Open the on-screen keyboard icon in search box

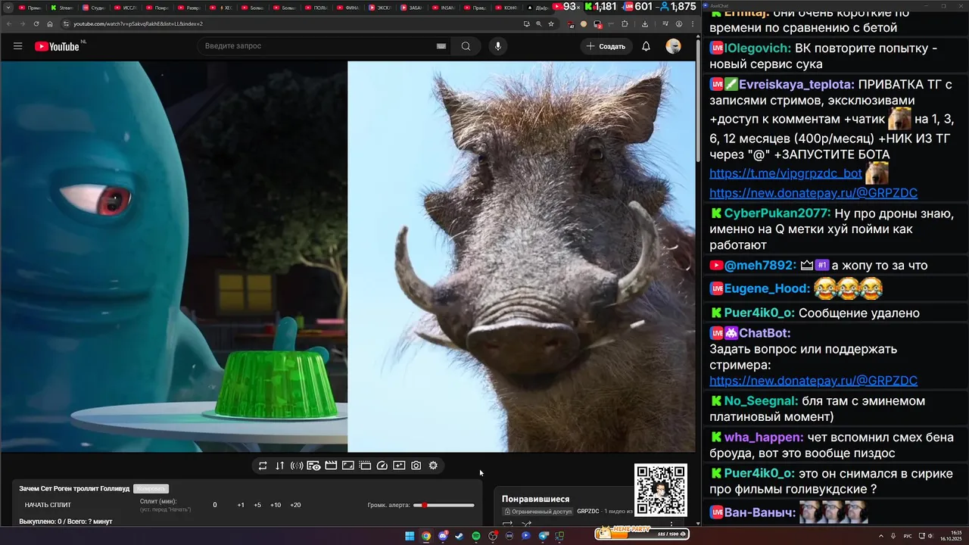(x=441, y=46)
